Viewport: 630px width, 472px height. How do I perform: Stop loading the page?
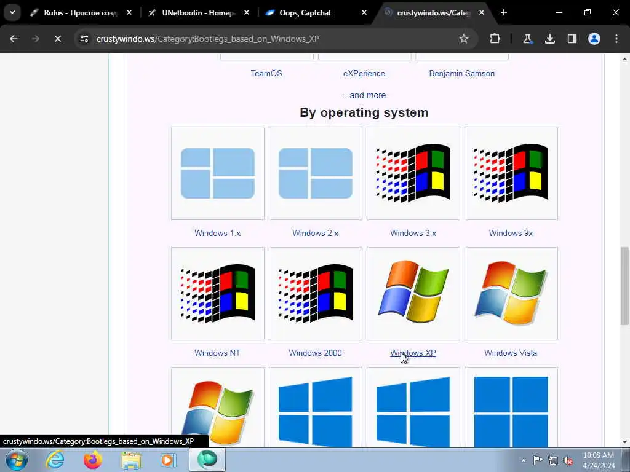[x=57, y=39]
